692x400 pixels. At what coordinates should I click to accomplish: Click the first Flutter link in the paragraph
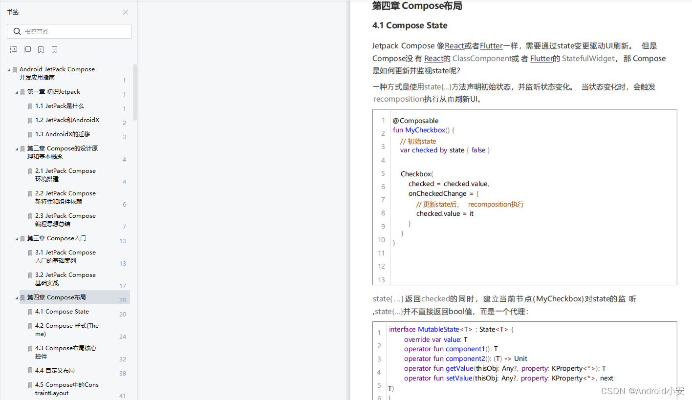491,46
